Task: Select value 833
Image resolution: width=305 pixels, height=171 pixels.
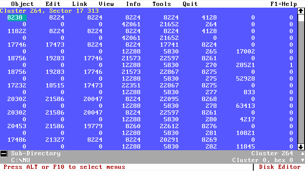Action: tap(249, 92)
